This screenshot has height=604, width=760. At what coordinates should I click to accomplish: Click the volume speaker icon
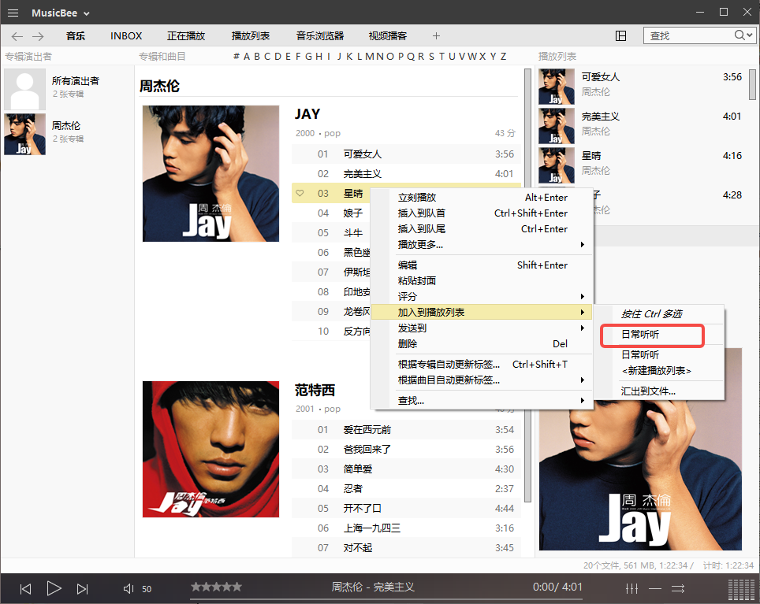[x=128, y=588]
